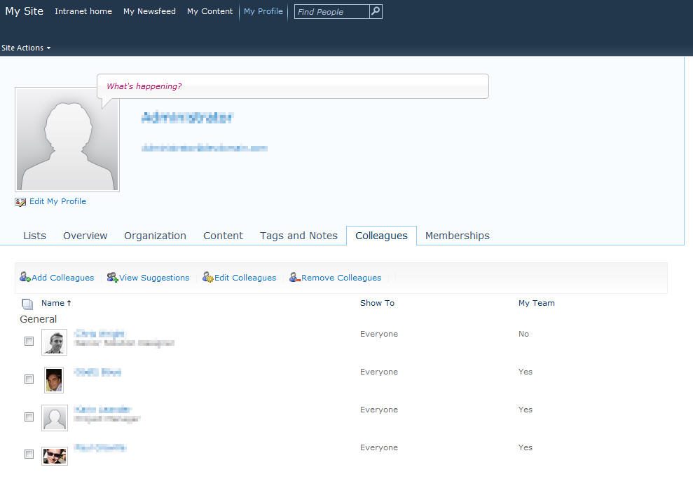Click the Edit My Profile icon

20,202
